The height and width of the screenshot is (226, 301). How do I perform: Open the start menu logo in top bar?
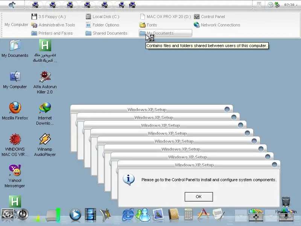click(12, 5)
